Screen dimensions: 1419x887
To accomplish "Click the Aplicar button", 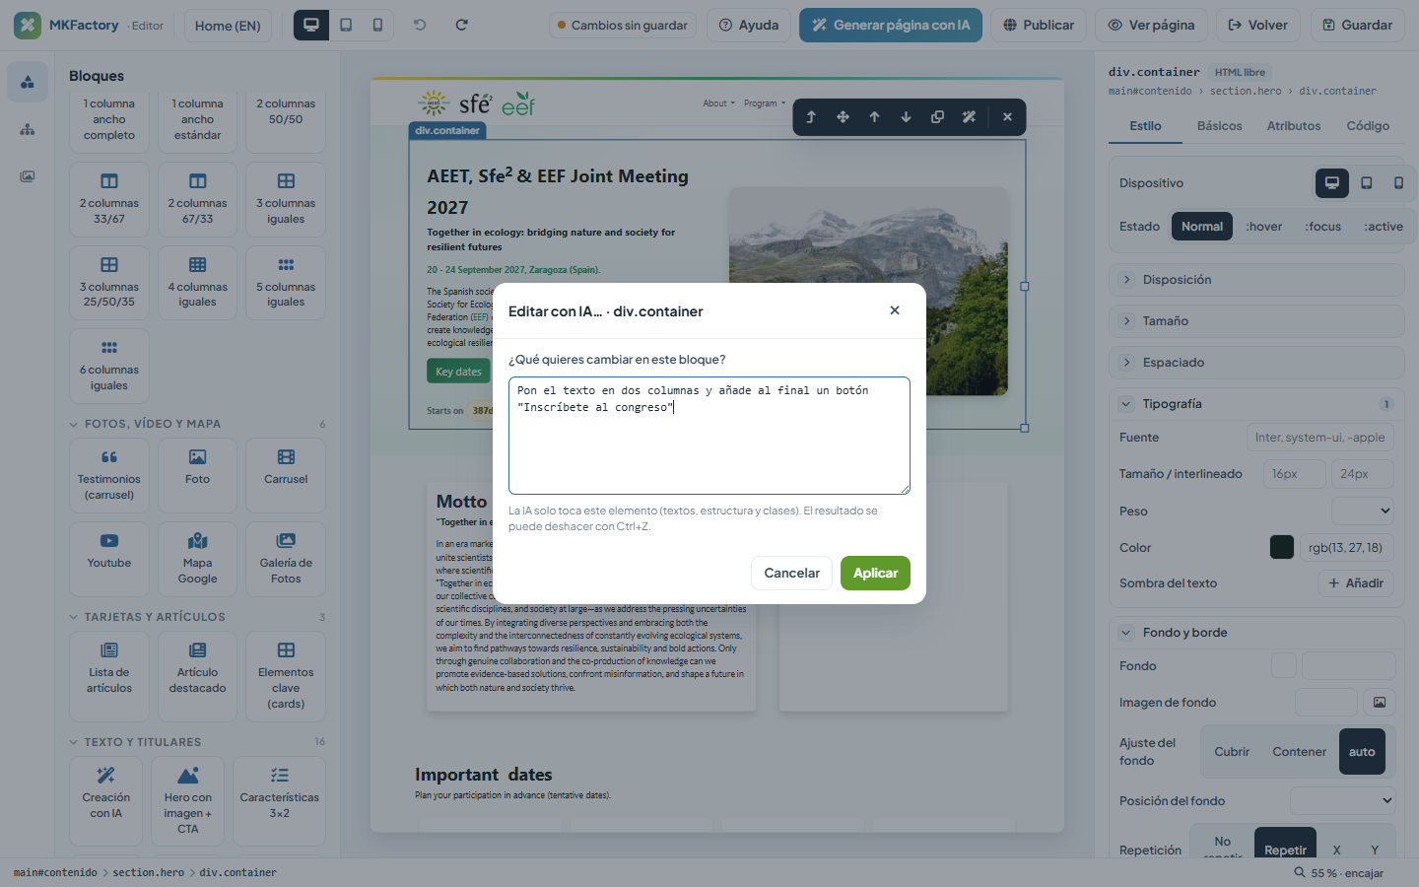I will (875, 573).
